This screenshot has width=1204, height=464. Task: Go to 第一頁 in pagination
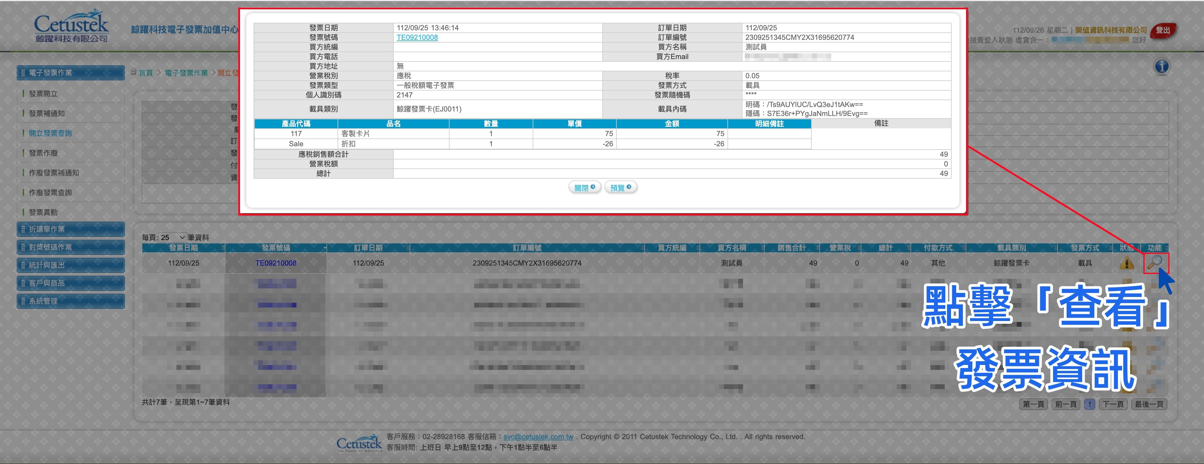(x=1034, y=404)
